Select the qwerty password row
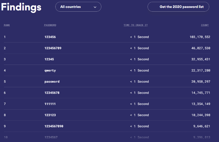This screenshot has height=142, width=219. click(50, 70)
